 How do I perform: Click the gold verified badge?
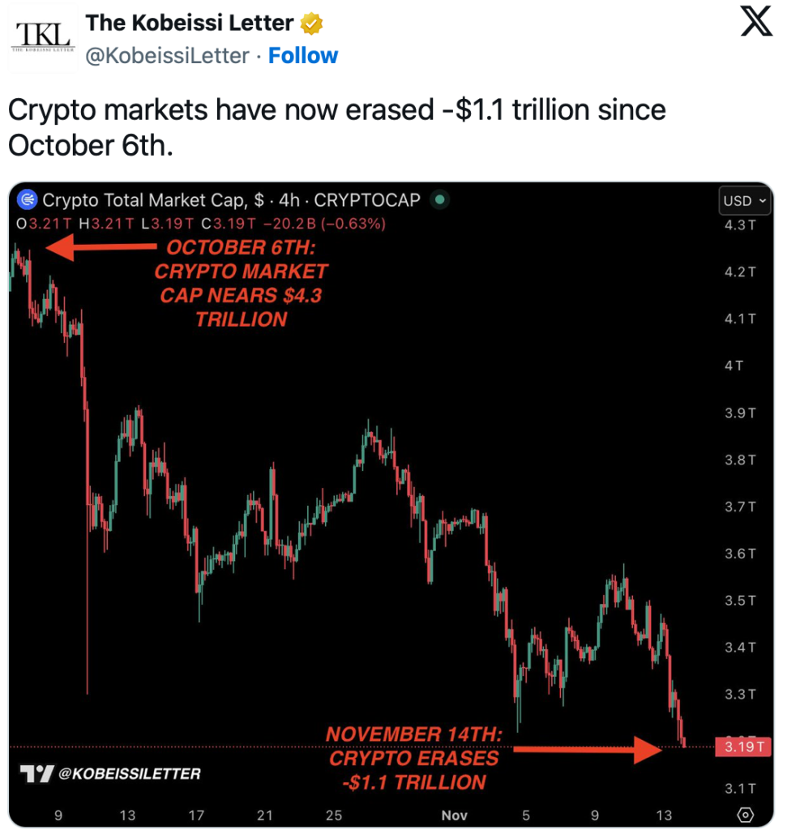point(311,24)
